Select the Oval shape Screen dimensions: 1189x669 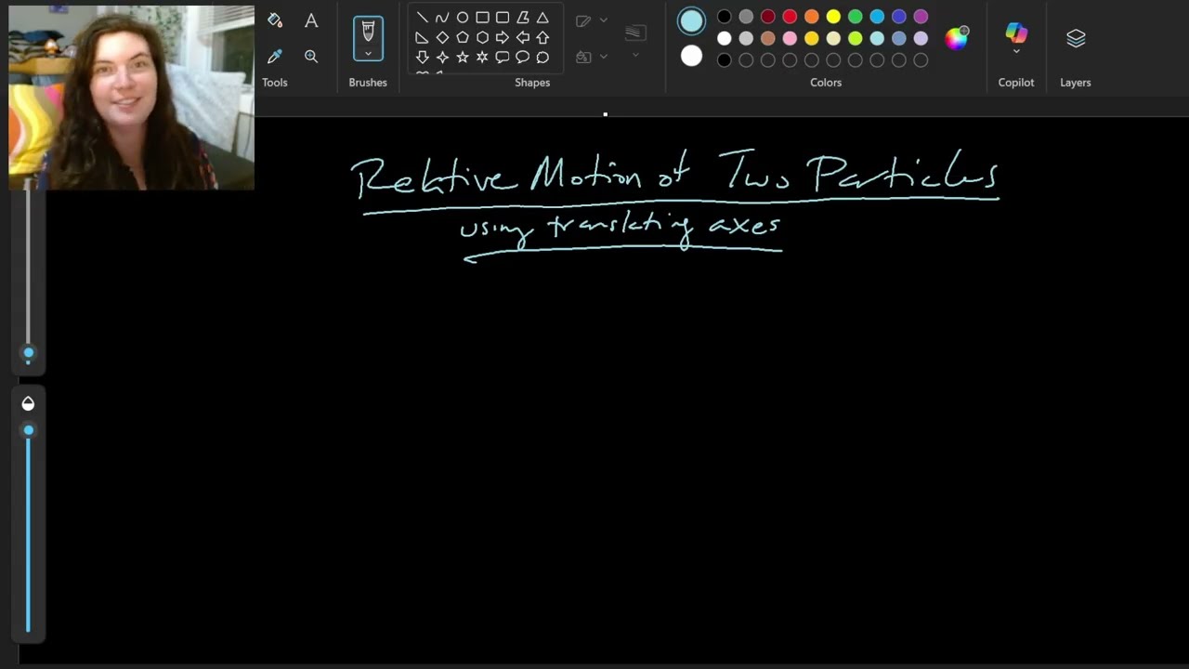(463, 18)
